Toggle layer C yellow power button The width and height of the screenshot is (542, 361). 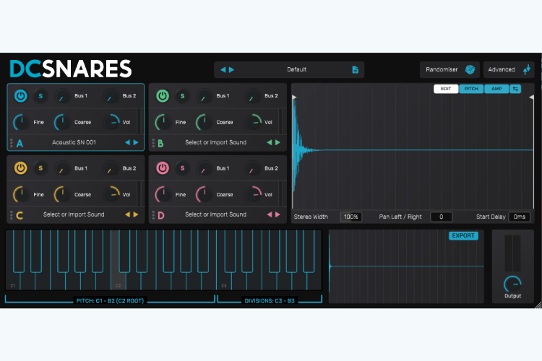21,168
